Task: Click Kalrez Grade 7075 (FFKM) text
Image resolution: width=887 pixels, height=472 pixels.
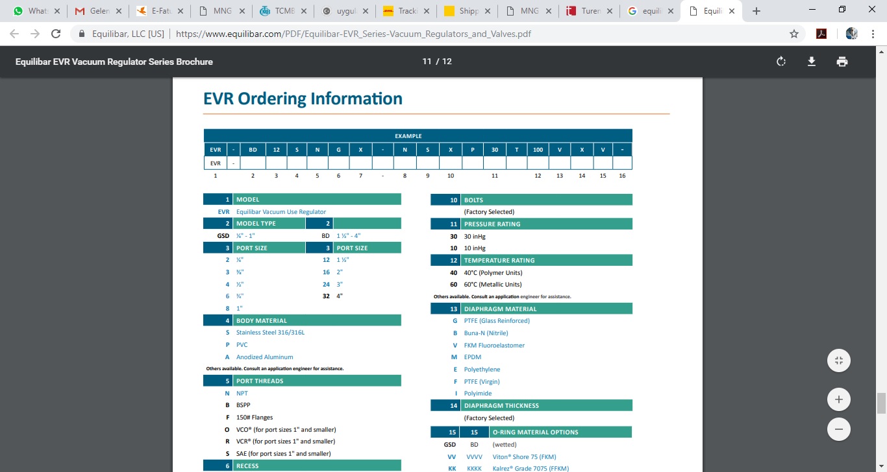Action: (530, 469)
